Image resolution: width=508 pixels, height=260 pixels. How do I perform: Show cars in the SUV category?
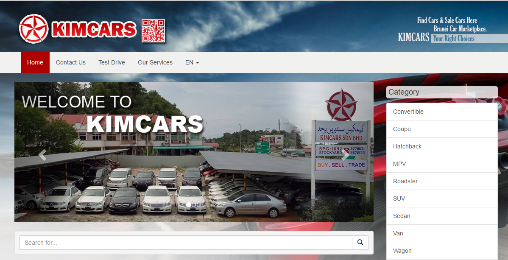click(399, 198)
